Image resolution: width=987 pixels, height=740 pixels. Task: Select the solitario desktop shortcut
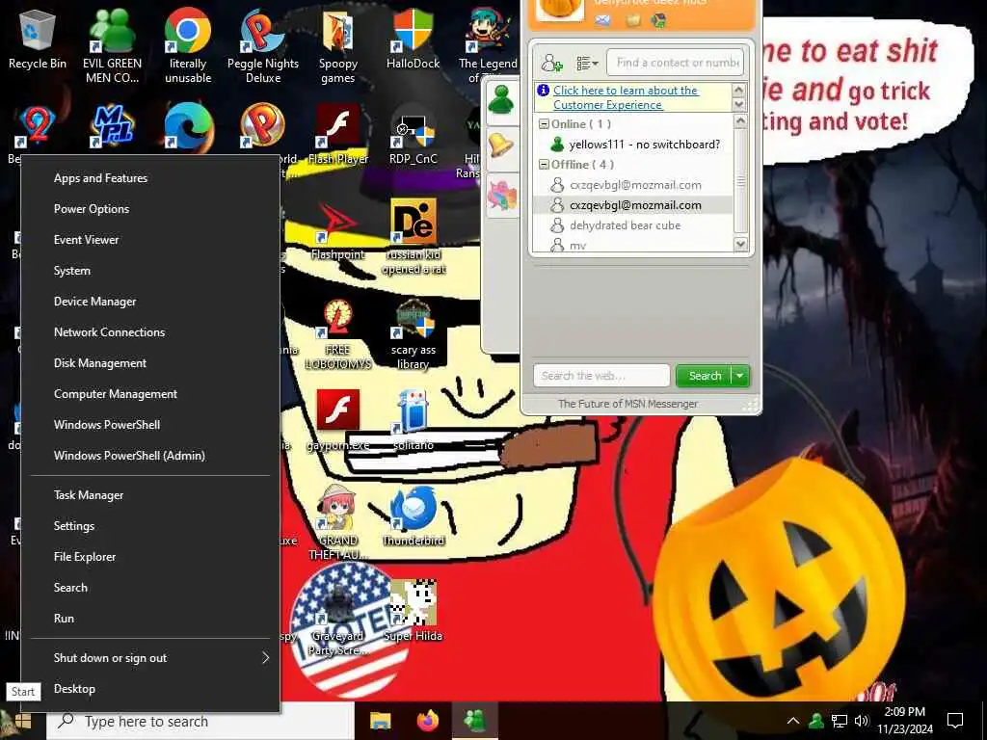click(x=413, y=420)
